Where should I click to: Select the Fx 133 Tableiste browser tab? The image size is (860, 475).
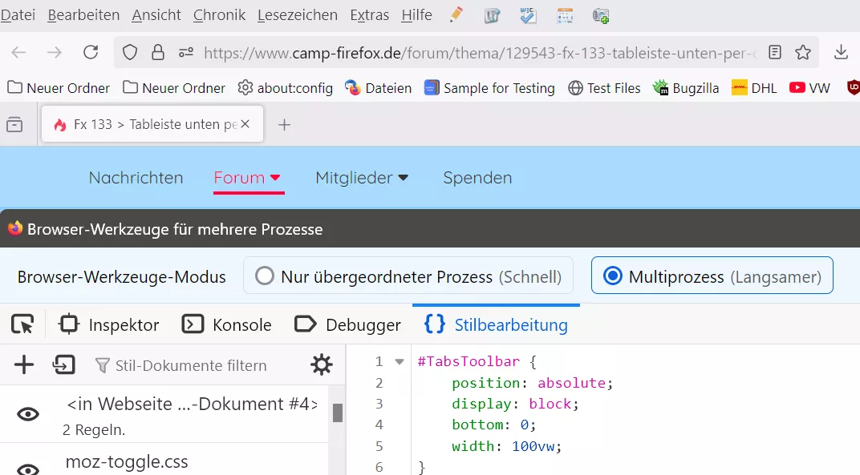pyautogui.click(x=152, y=124)
